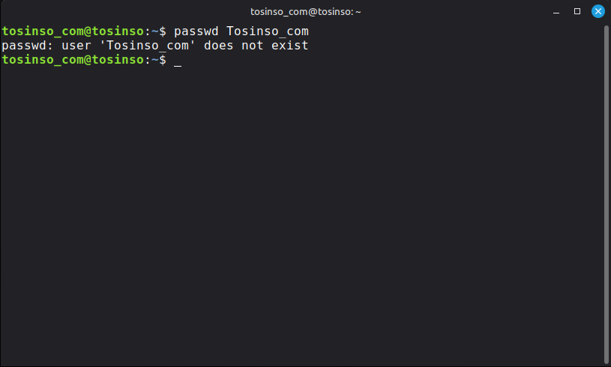Click the green prompt on the last line
The height and width of the screenshot is (367, 611).
pyautogui.click(x=75, y=60)
